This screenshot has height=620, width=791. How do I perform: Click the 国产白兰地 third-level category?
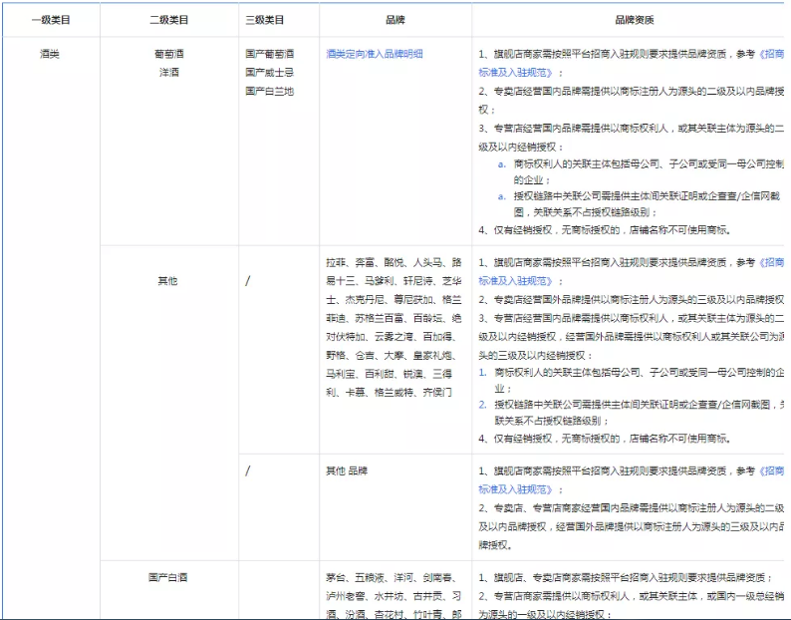269,91
